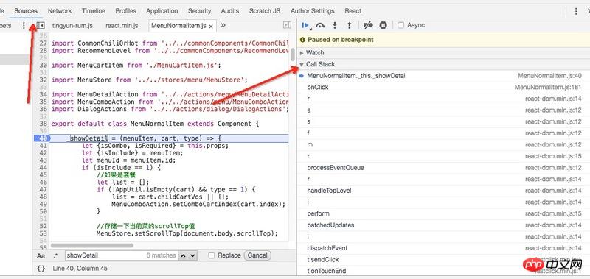Select the tingyun-rum.js file tab
Viewport: 590px width, 279px height.
click(72, 26)
